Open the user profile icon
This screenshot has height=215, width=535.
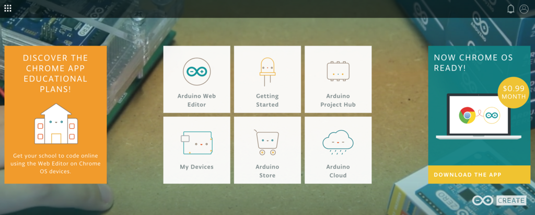(x=524, y=9)
